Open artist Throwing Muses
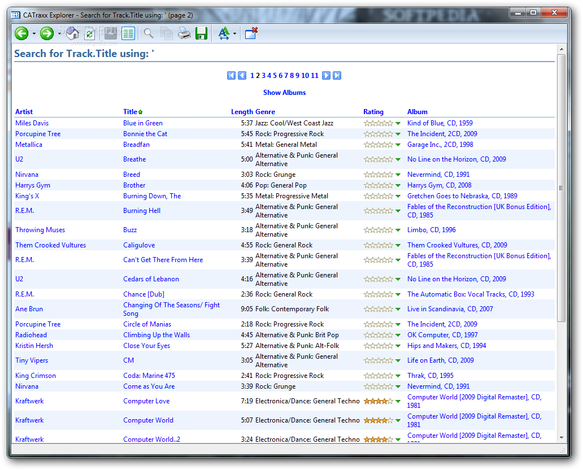The height and width of the screenshot is (470, 583). pyautogui.click(x=40, y=230)
